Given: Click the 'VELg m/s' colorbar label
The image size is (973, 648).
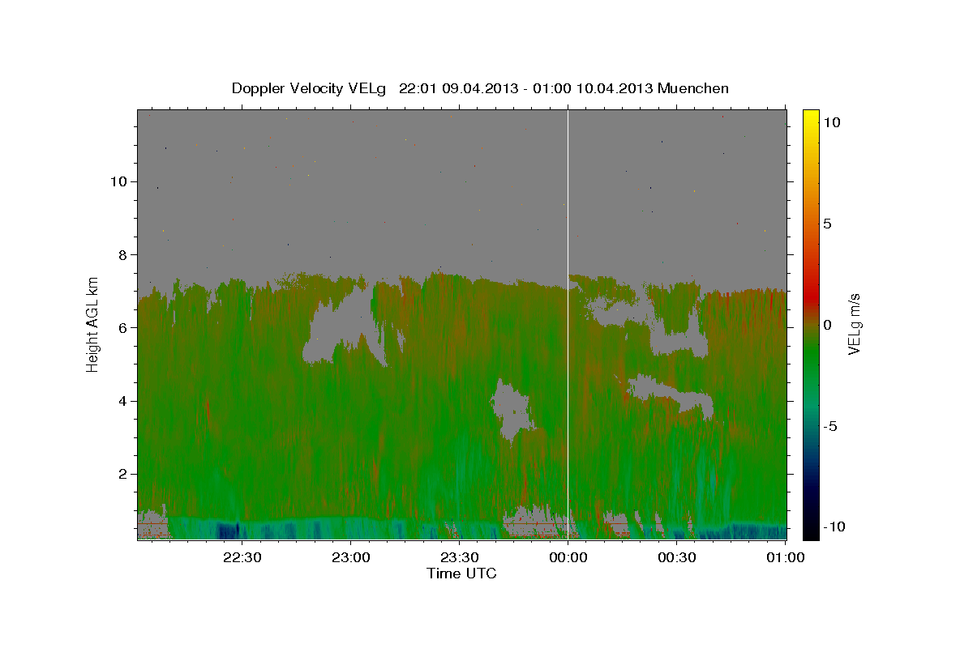Looking at the screenshot, I should pyautogui.click(x=854, y=325).
